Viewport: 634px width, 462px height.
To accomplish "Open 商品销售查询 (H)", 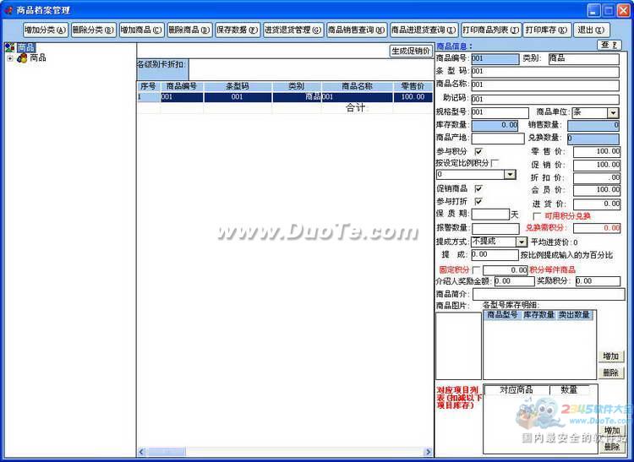I will (357, 30).
